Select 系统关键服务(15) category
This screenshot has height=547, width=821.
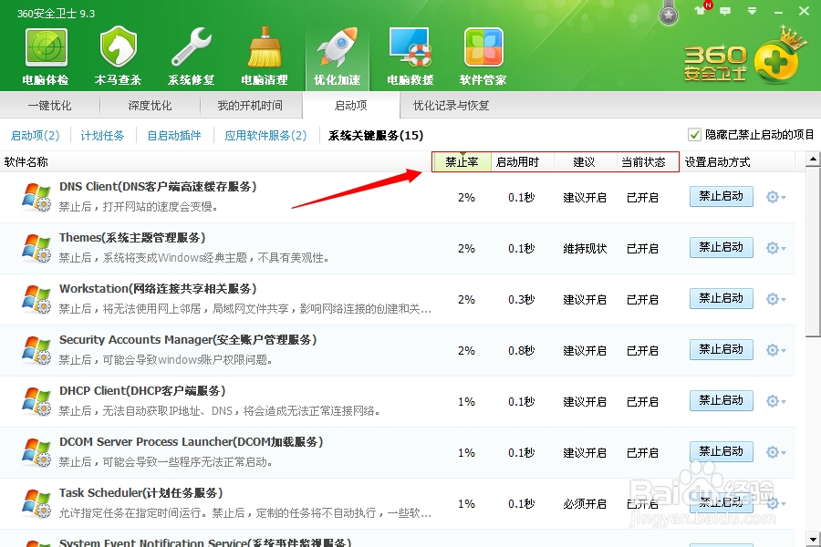[x=376, y=136]
